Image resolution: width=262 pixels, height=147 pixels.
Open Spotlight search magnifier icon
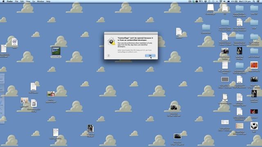pyautogui.click(x=254, y=1)
